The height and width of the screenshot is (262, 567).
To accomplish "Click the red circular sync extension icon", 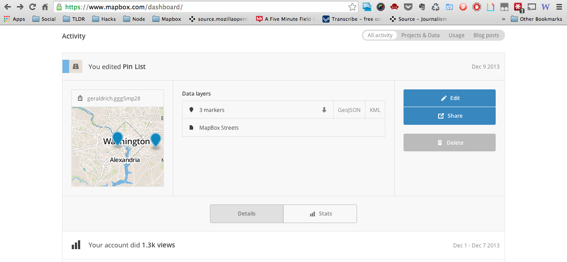I will tap(463, 7).
